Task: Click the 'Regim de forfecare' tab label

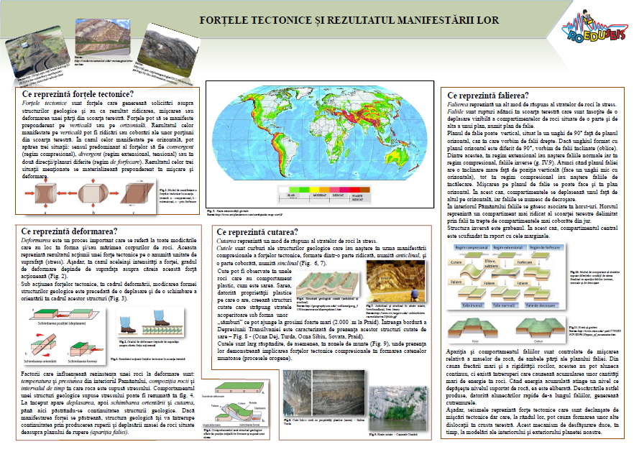Action: click(545, 247)
